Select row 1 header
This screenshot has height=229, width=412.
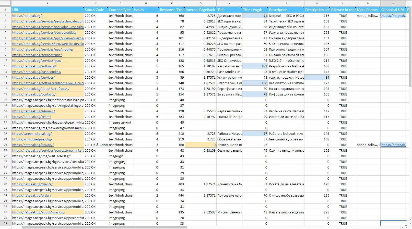coord(5,10)
